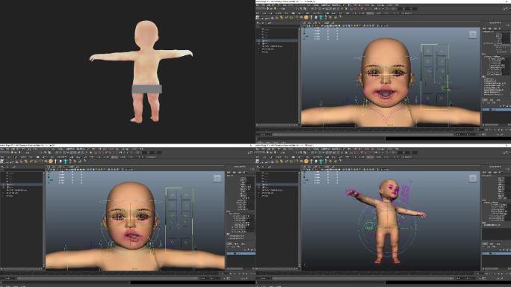The height and width of the screenshot is (287, 511).
Task: Click the blue highlighted layer row, full-body rig window
Action: pyautogui.click(x=496, y=253)
